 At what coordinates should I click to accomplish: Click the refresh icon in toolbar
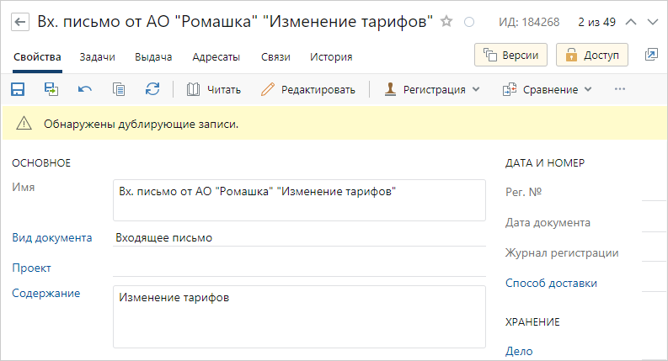point(152,89)
